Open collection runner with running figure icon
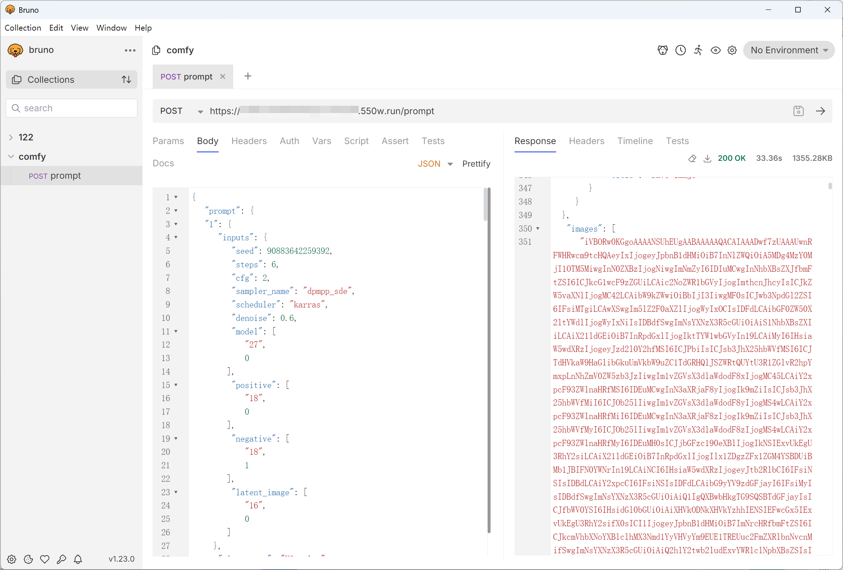 698,50
